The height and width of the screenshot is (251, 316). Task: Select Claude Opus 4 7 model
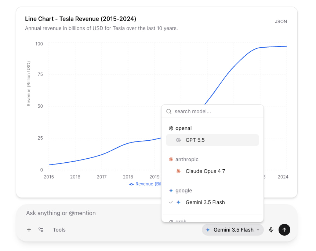[x=213, y=171]
